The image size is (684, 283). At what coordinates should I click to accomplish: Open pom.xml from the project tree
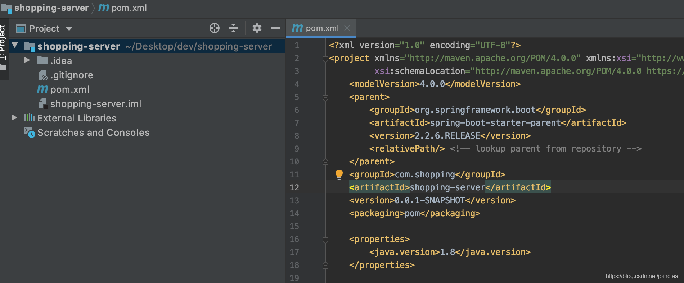coord(147,89)
